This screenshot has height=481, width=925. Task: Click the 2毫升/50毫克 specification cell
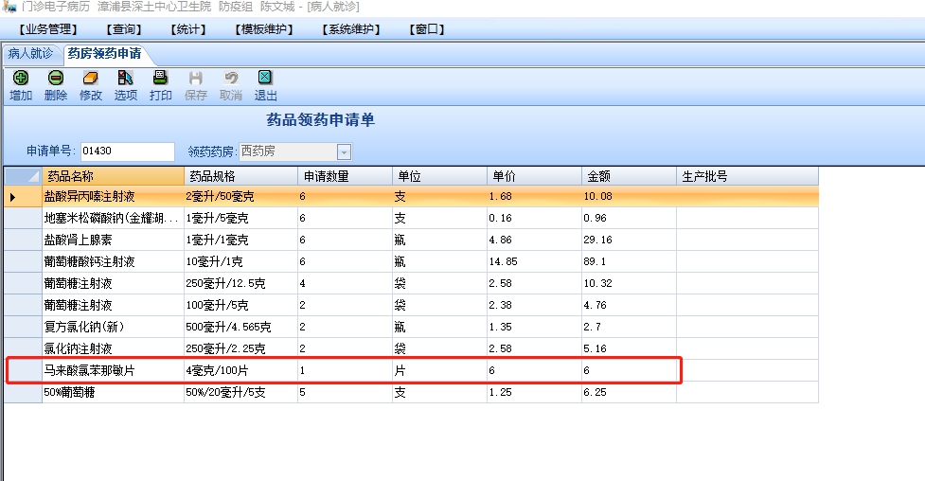click(240, 197)
